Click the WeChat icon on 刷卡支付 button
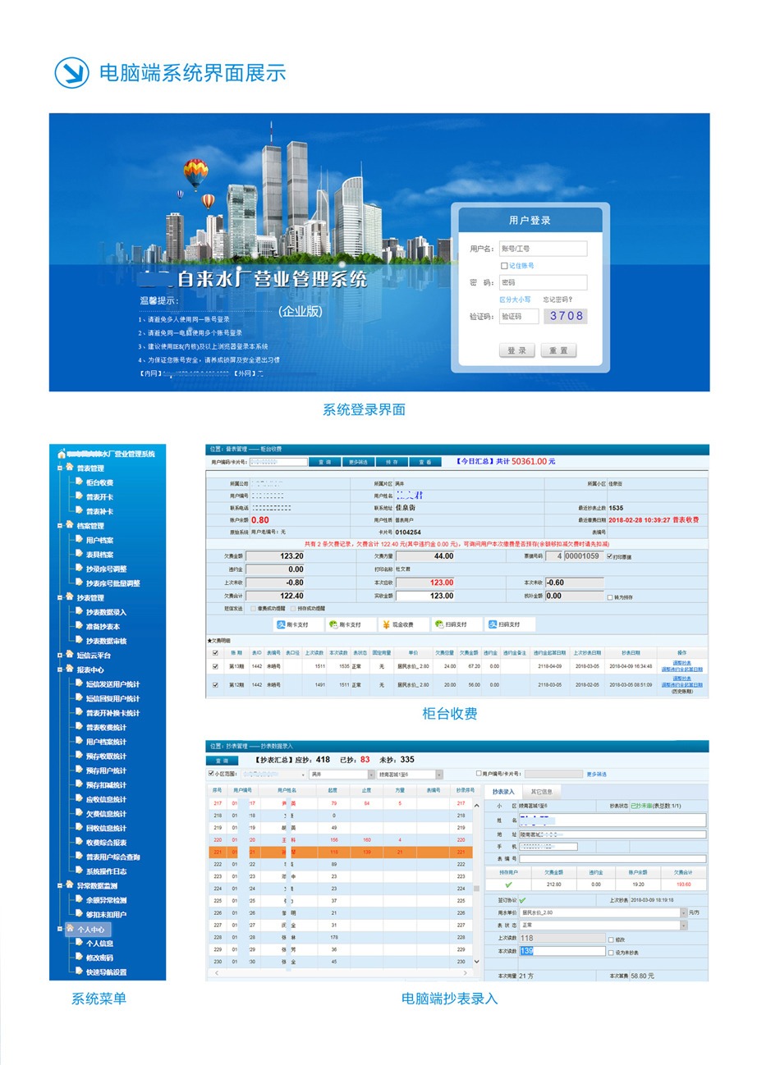780x1065 pixels. click(x=333, y=624)
